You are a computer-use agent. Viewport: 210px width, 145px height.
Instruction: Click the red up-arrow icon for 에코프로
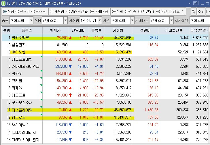coord(70,95)
